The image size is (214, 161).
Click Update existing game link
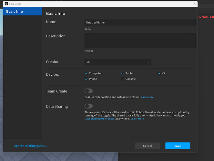pyautogui.click(x=30, y=146)
